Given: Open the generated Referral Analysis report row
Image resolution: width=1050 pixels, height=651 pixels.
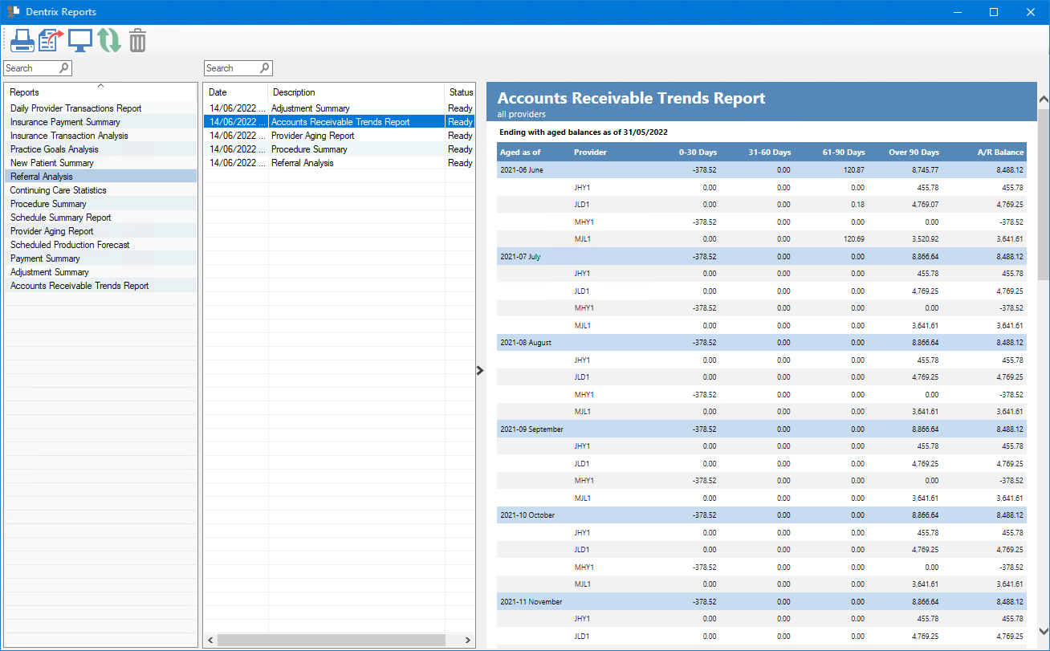Looking at the screenshot, I should point(302,163).
